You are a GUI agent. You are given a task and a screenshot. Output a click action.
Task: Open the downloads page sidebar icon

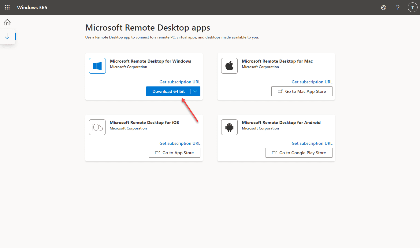point(7,37)
